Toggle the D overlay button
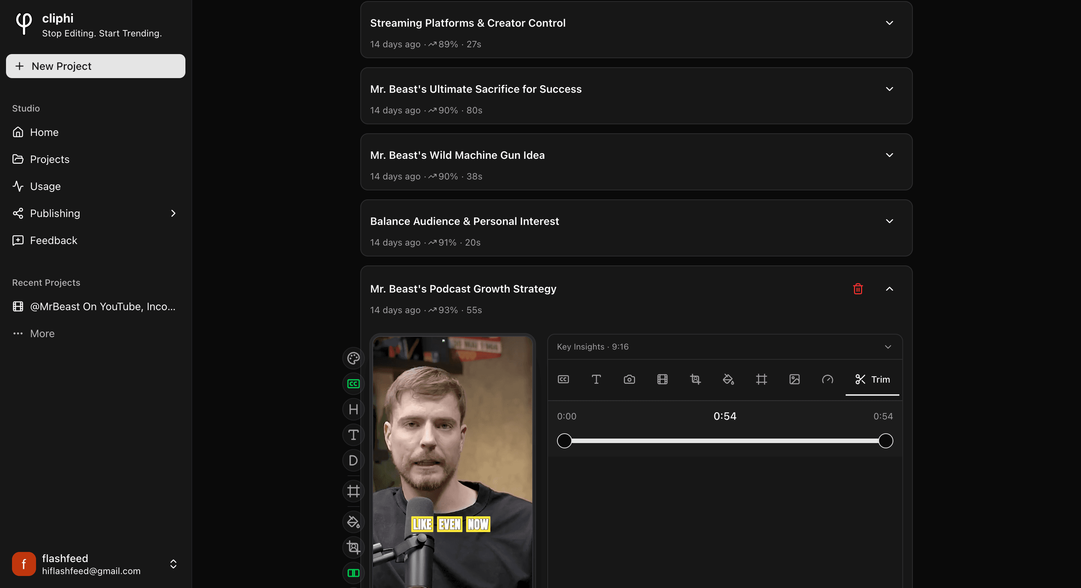 tap(353, 460)
